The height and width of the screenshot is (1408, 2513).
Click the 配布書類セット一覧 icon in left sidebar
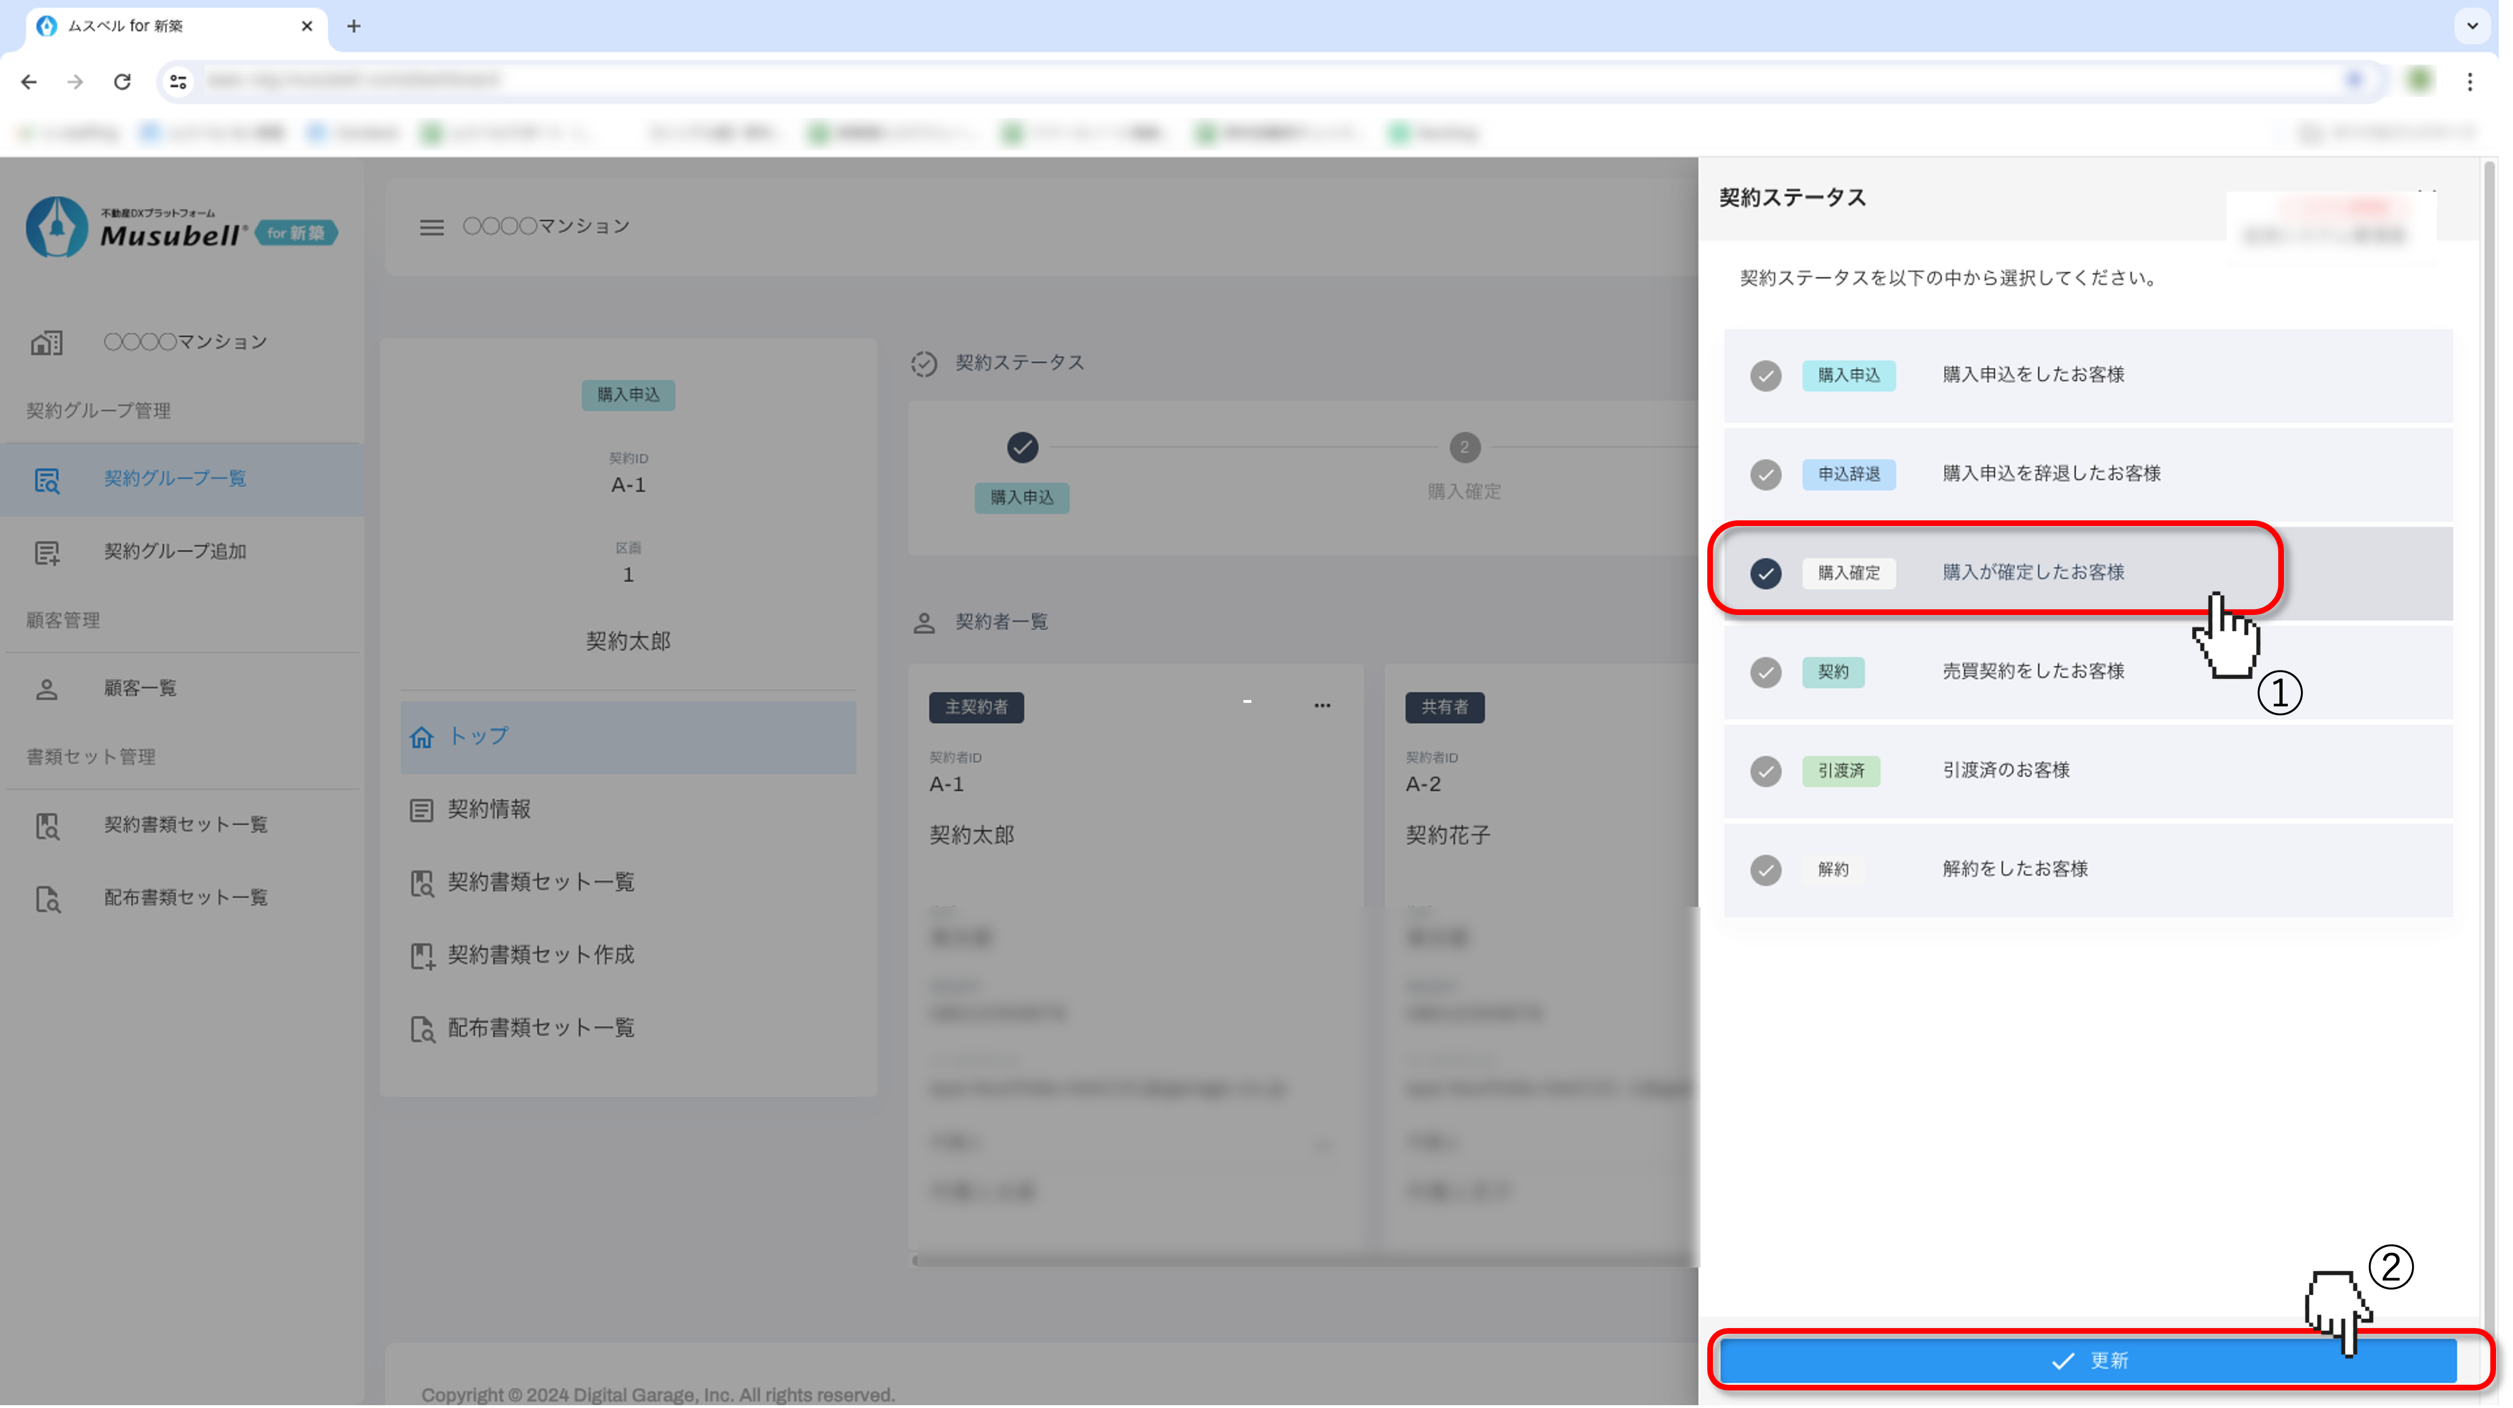point(47,898)
